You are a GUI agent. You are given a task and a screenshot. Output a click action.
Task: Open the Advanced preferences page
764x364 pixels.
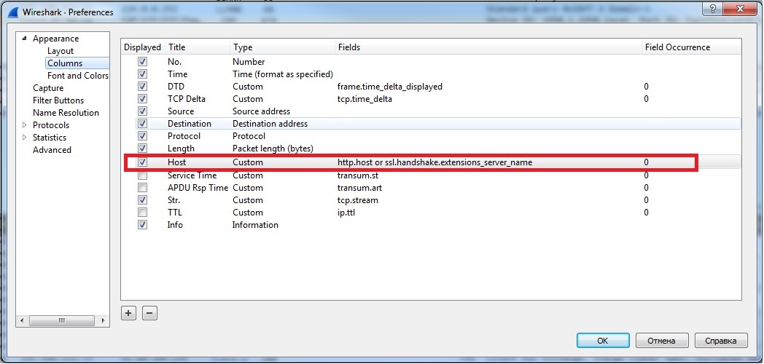coord(52,150)
